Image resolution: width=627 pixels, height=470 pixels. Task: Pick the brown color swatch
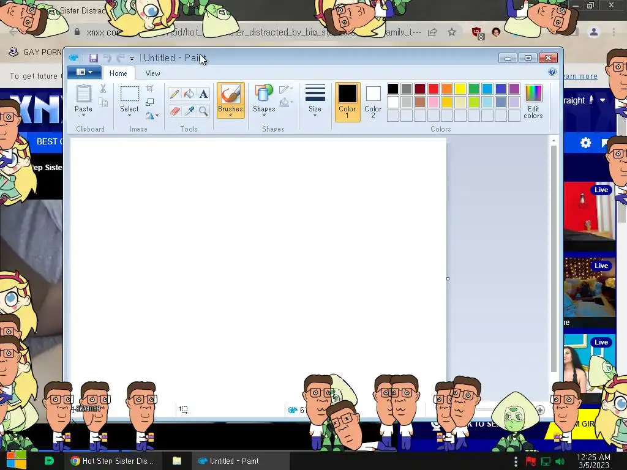coord(420,102)
